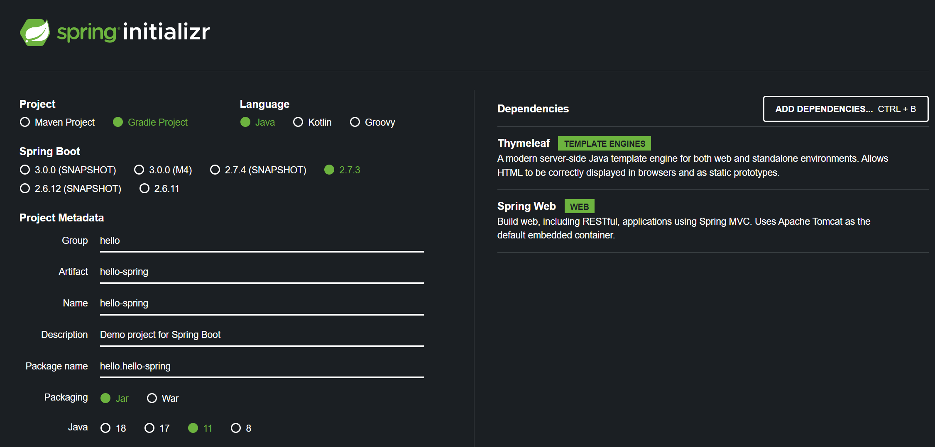Viewport: 935px width, 447px height.
Task: Click the Spring leaf logo icon
Action: [35, 32]
